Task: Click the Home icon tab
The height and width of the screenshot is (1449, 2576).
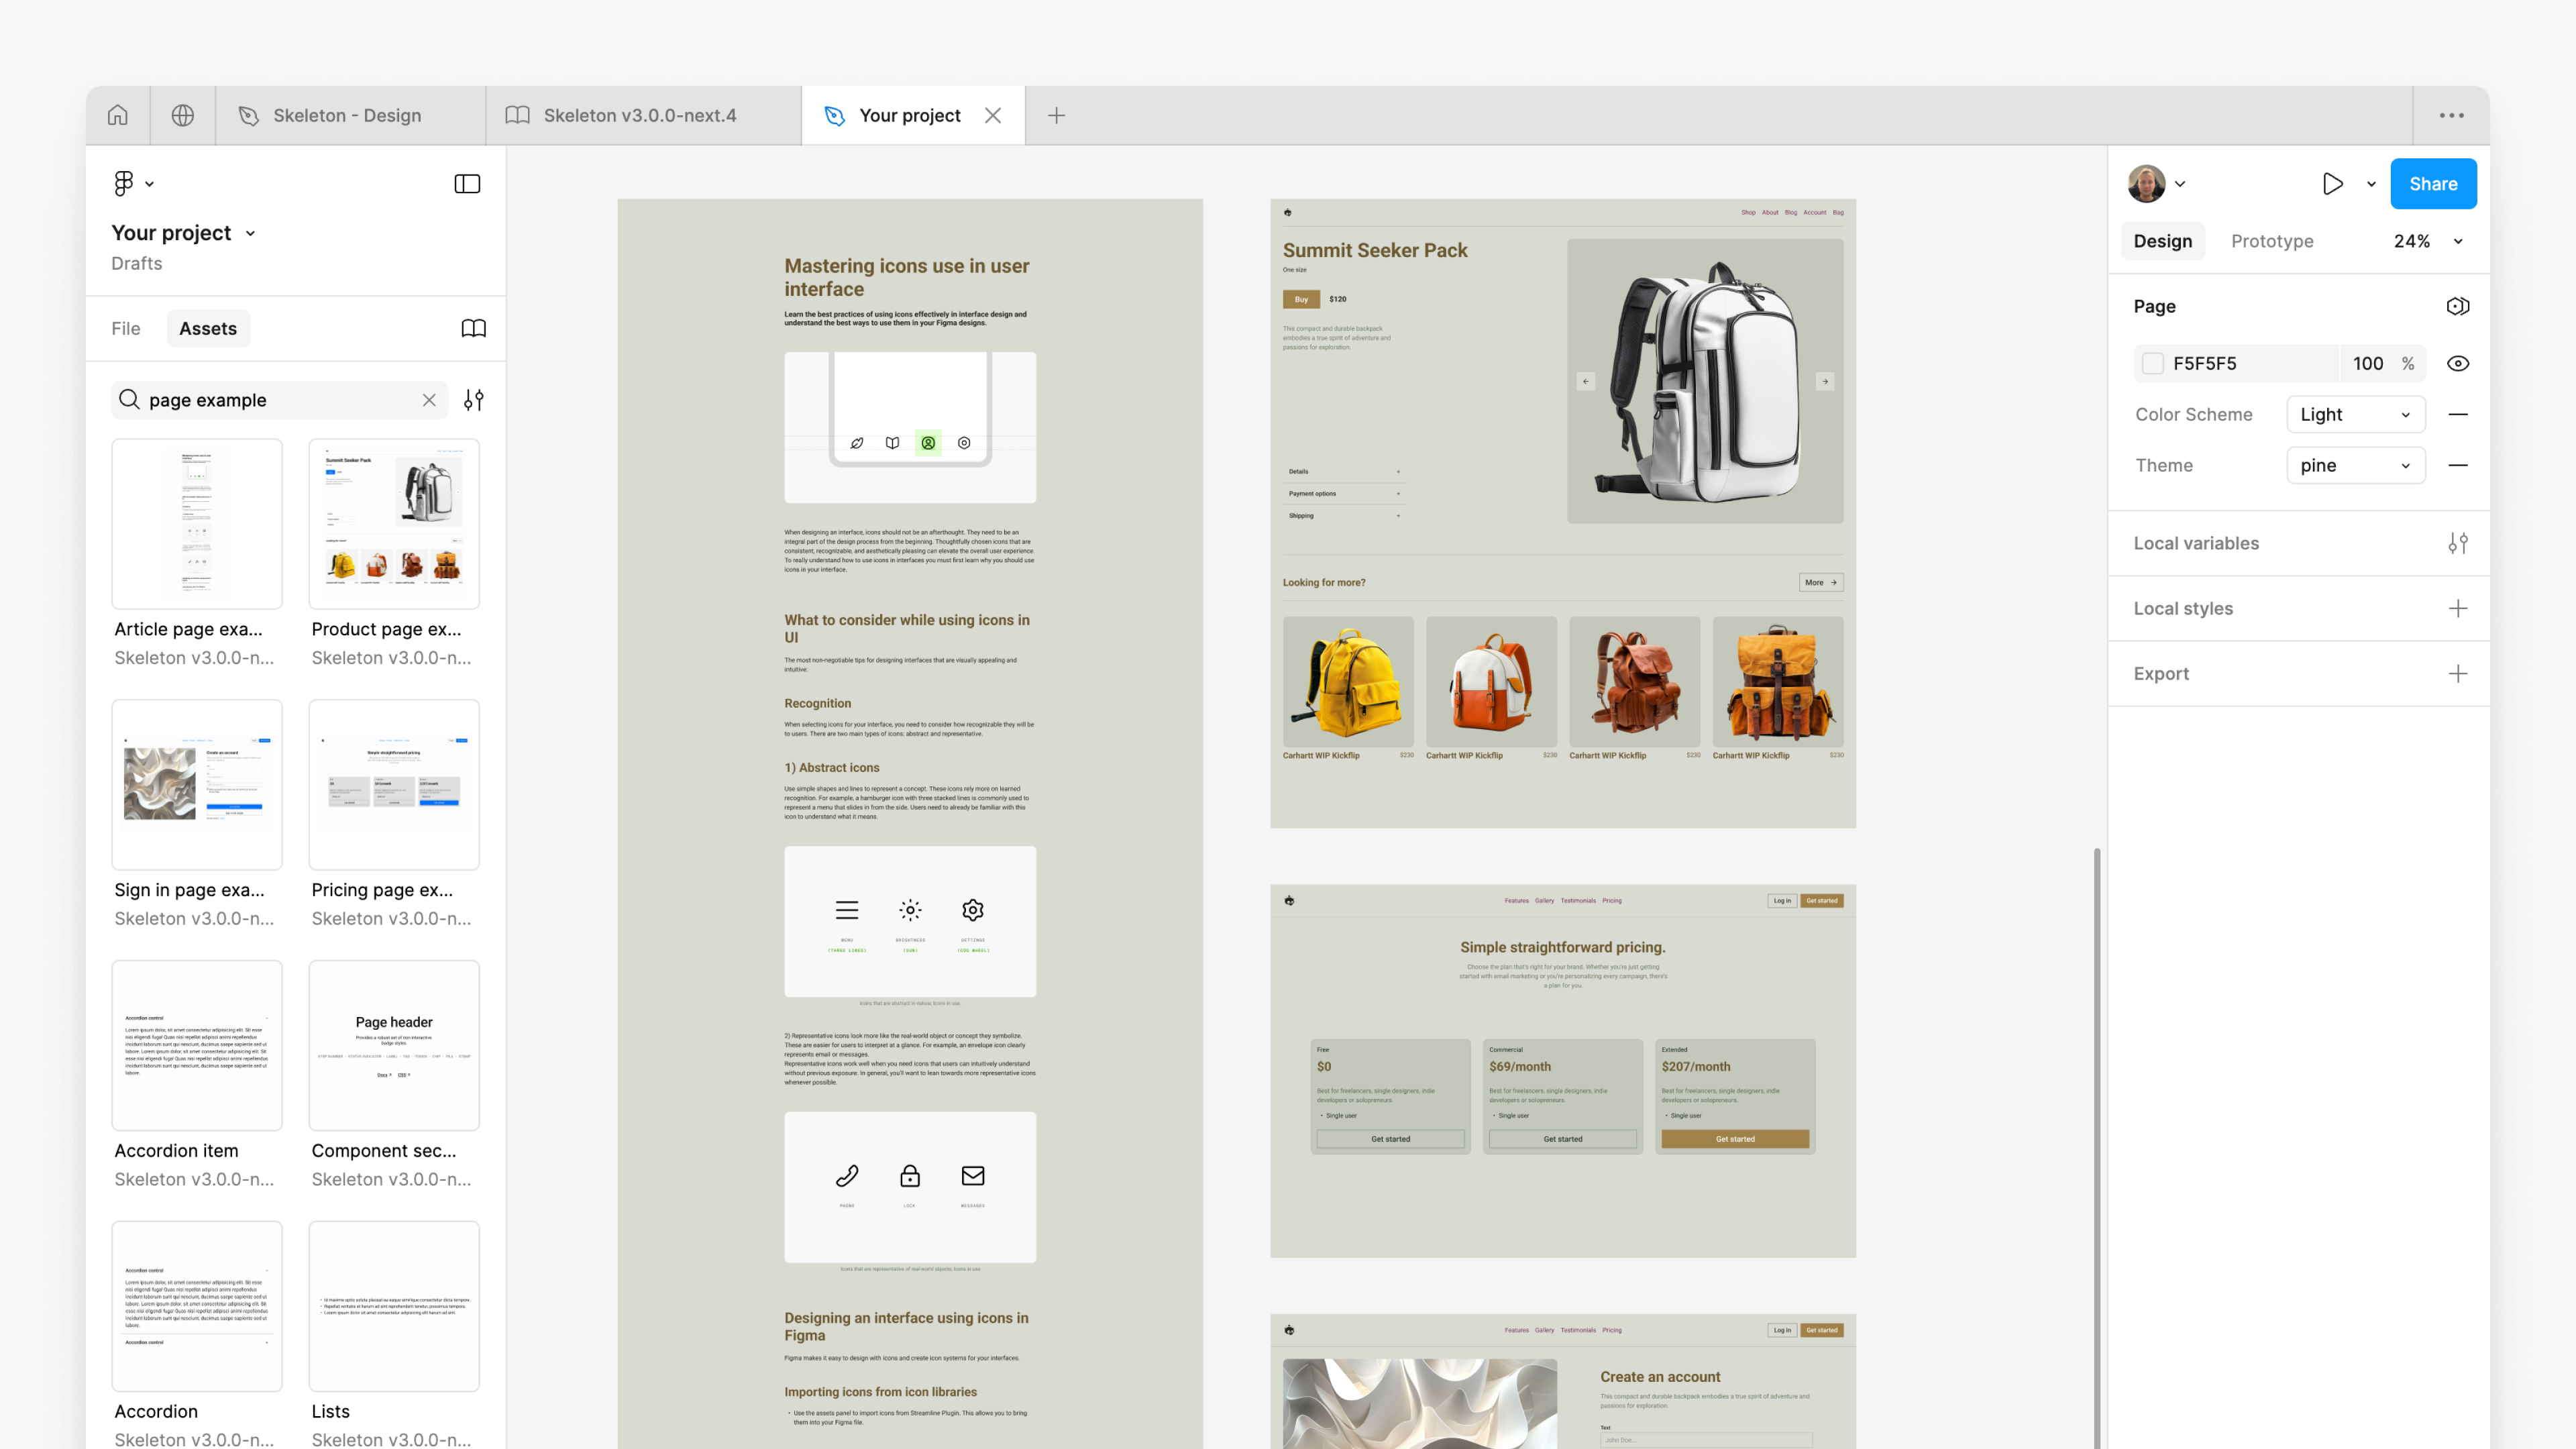Action: tap(118, 115)
